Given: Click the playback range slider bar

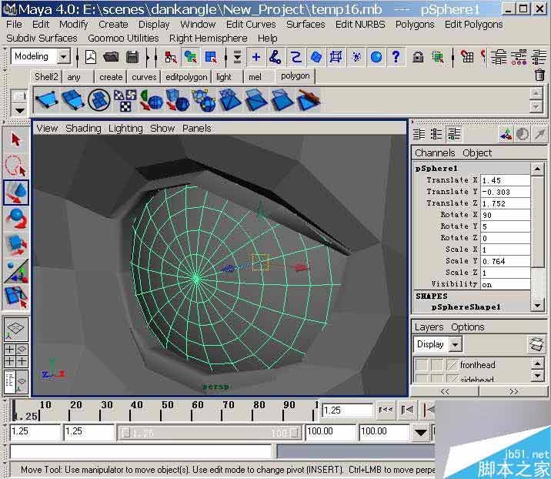Looking at the screenshot, I should tap(209, 433).
